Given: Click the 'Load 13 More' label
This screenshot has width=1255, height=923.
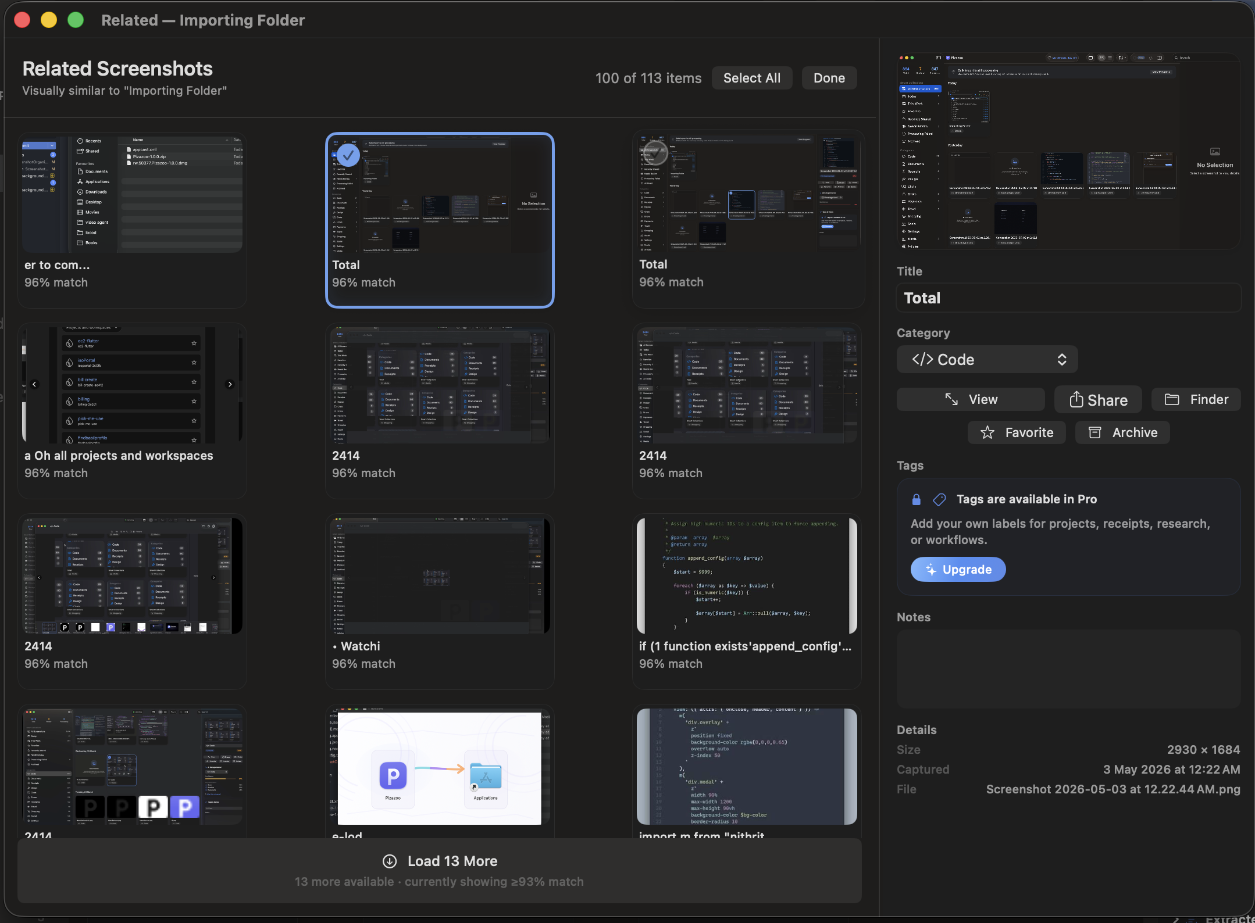Looking at the screenshot, I should (452, 861).
